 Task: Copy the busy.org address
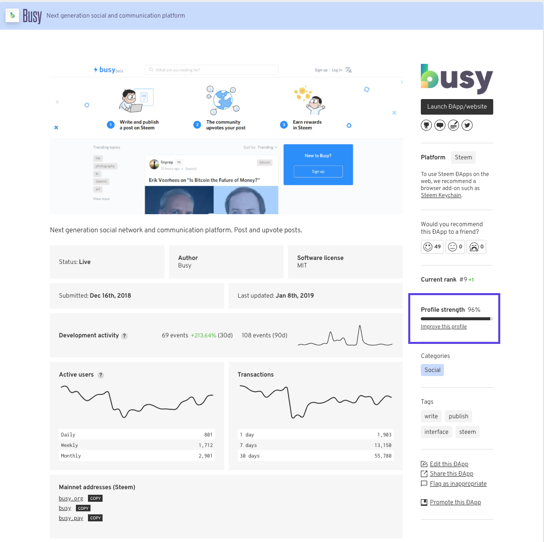tap(95, 498)
